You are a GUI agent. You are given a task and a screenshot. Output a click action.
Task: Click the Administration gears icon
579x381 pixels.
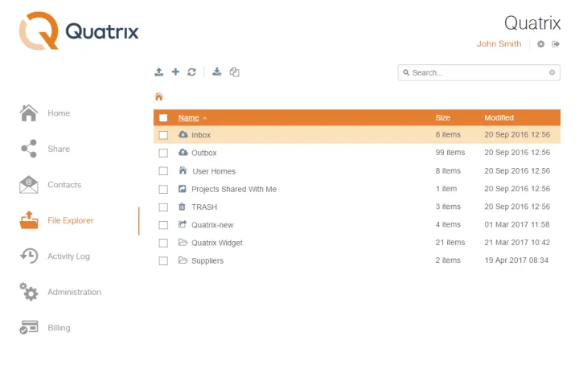(x=29, y=292)
